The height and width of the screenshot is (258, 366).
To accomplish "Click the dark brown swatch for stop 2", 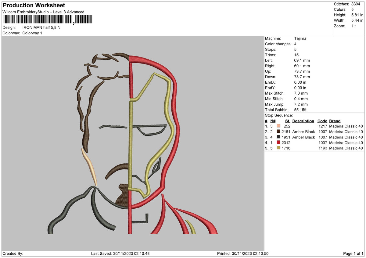I will [x=278, y=131].
